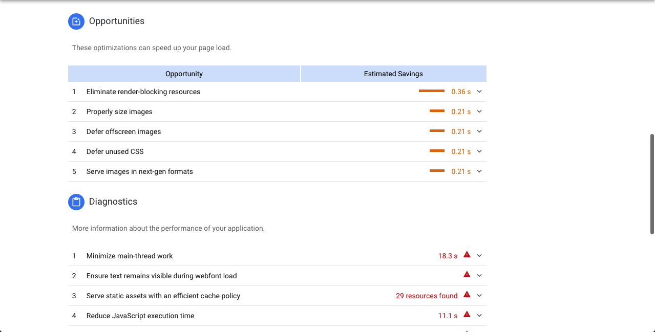Viewport: 655px width, 332px height.
Task: Open Serve static assets with efficient cache policy
Action: [x=163, y=296]
